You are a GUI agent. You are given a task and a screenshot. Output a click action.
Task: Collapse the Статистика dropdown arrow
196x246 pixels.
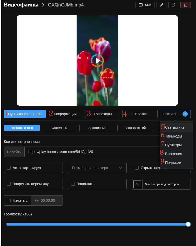pyautogui.click(x=185, y=114)
